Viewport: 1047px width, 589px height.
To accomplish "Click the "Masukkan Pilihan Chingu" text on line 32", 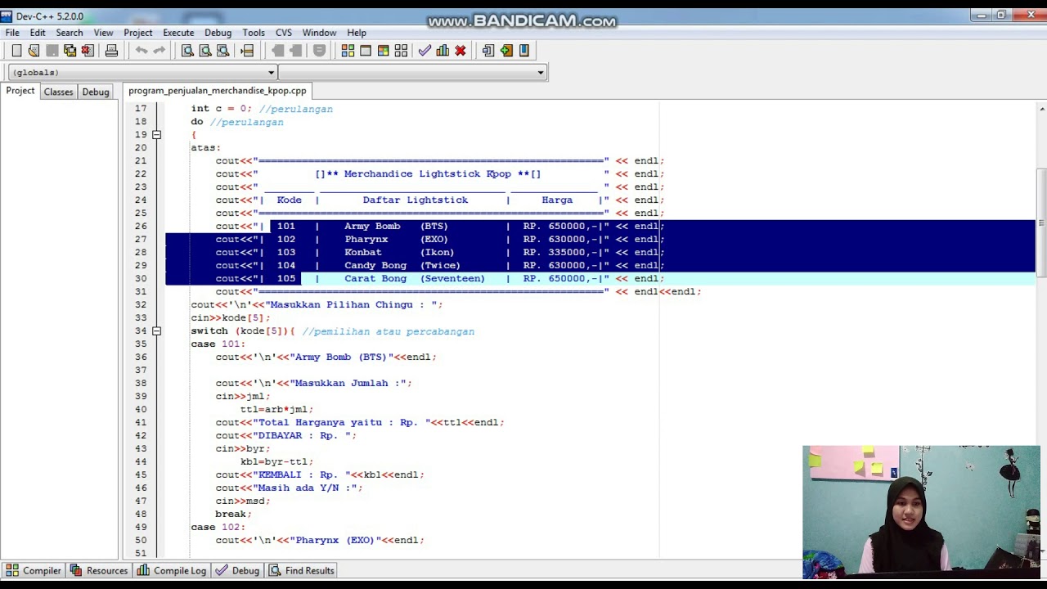I will point(341,304).
